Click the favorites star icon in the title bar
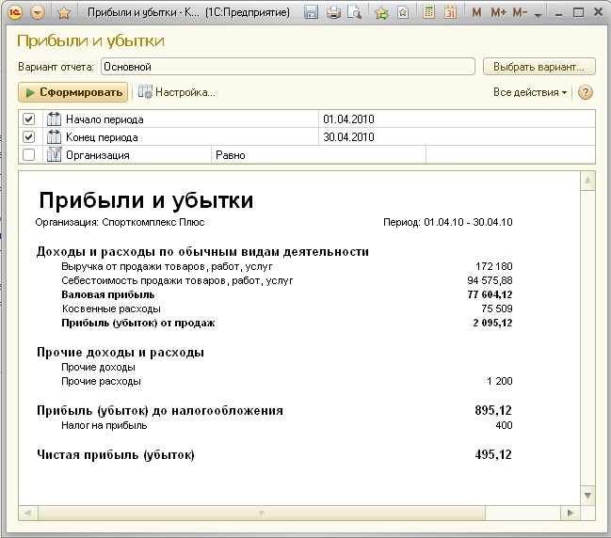 (x=63, y=13)
